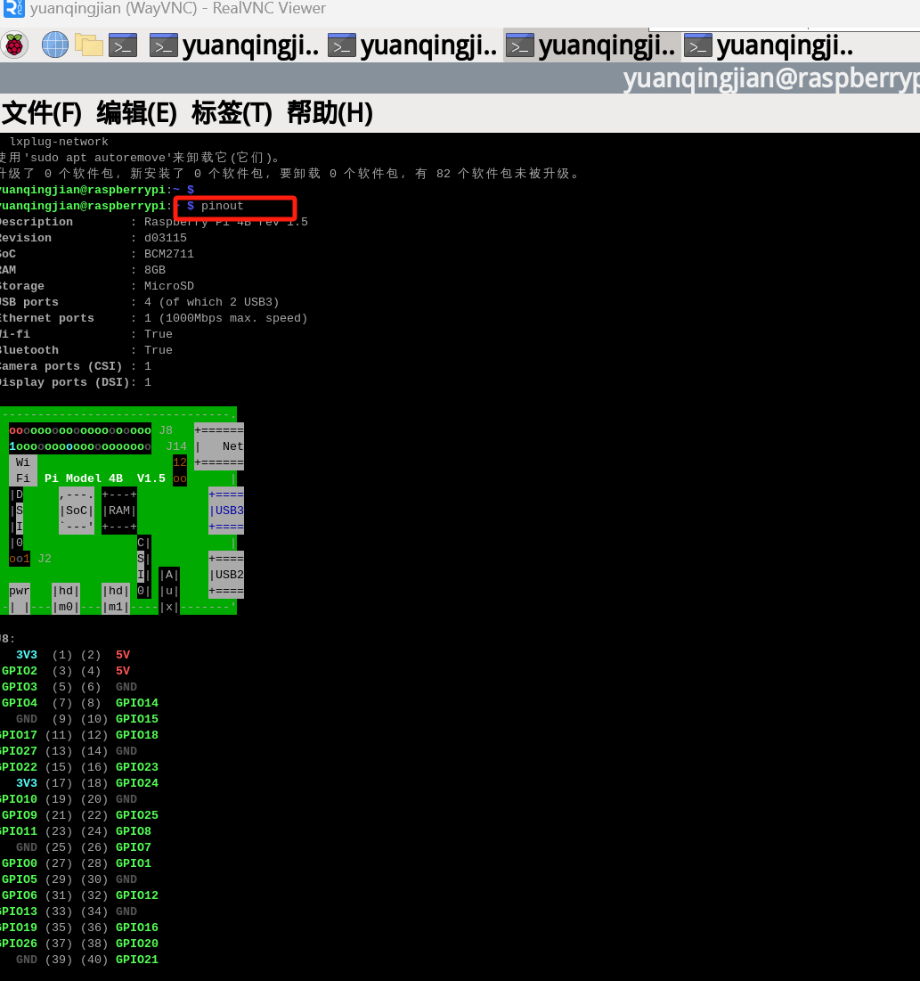Click the 'sudo apt autoremove' hint line

(139, 158)
